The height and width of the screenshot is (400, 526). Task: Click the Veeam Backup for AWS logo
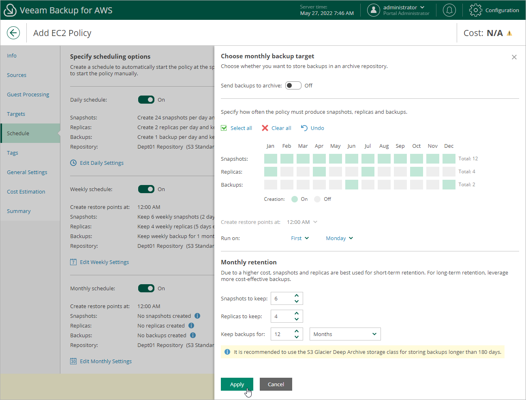point(10,10)
